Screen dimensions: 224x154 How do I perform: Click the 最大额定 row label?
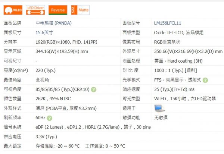pos(12,146)
